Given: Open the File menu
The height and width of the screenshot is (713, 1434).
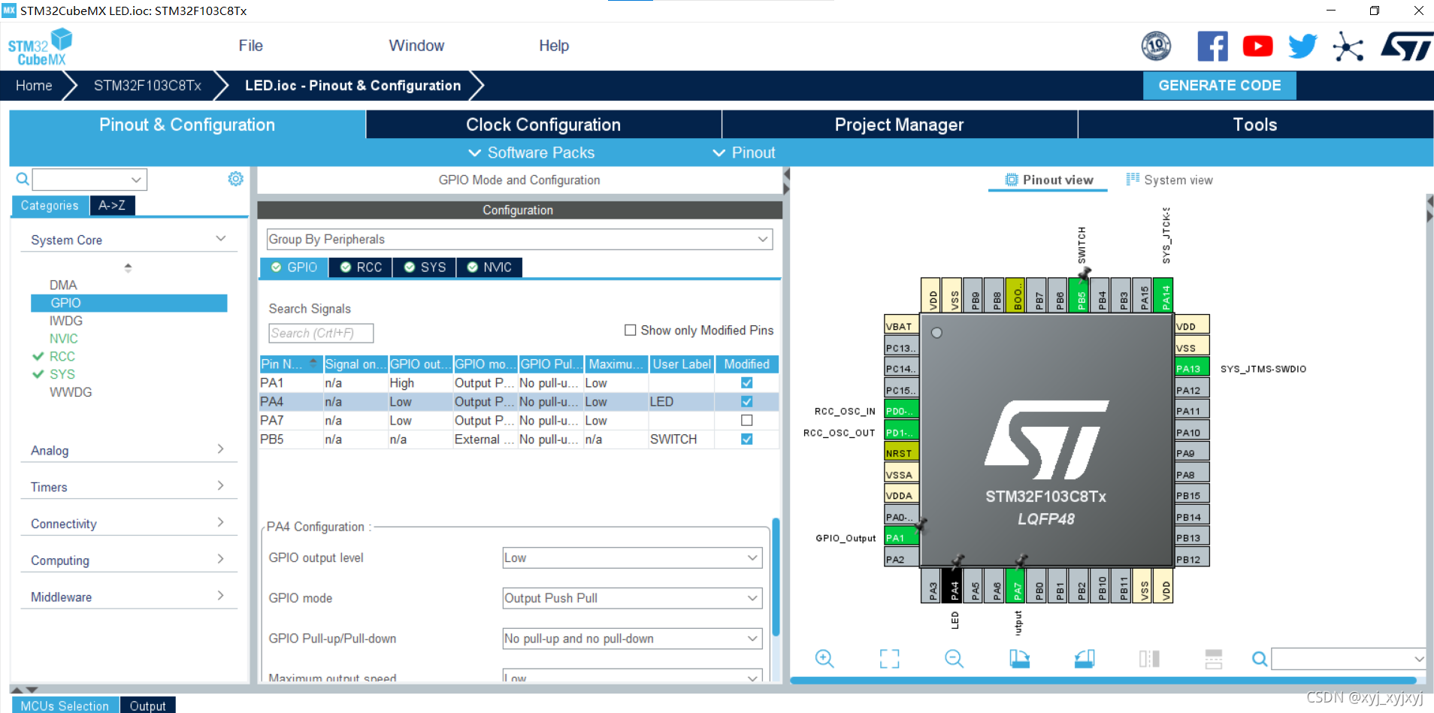Looking at the screenshot, I should click(250, 46).
